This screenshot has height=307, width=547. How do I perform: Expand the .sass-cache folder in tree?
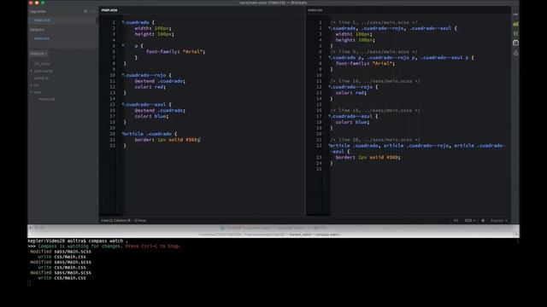32,71
